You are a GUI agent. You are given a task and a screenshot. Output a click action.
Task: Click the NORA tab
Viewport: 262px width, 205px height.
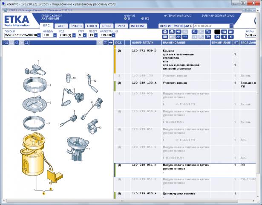tap(107, 26)
